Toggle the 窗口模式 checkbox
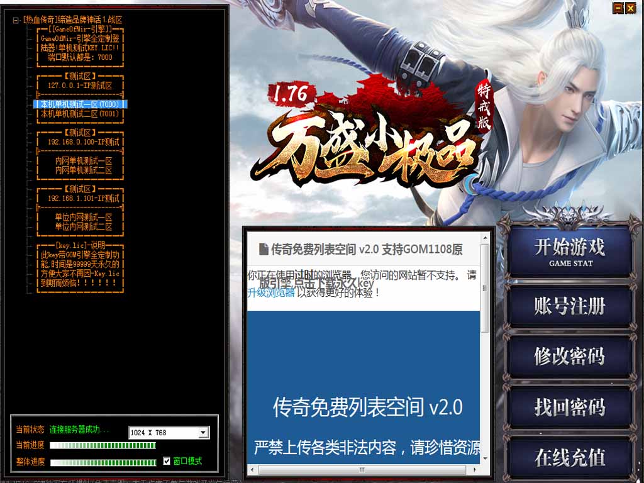The width and height of the screenshot is (644, 483). [x=166, y=461]
